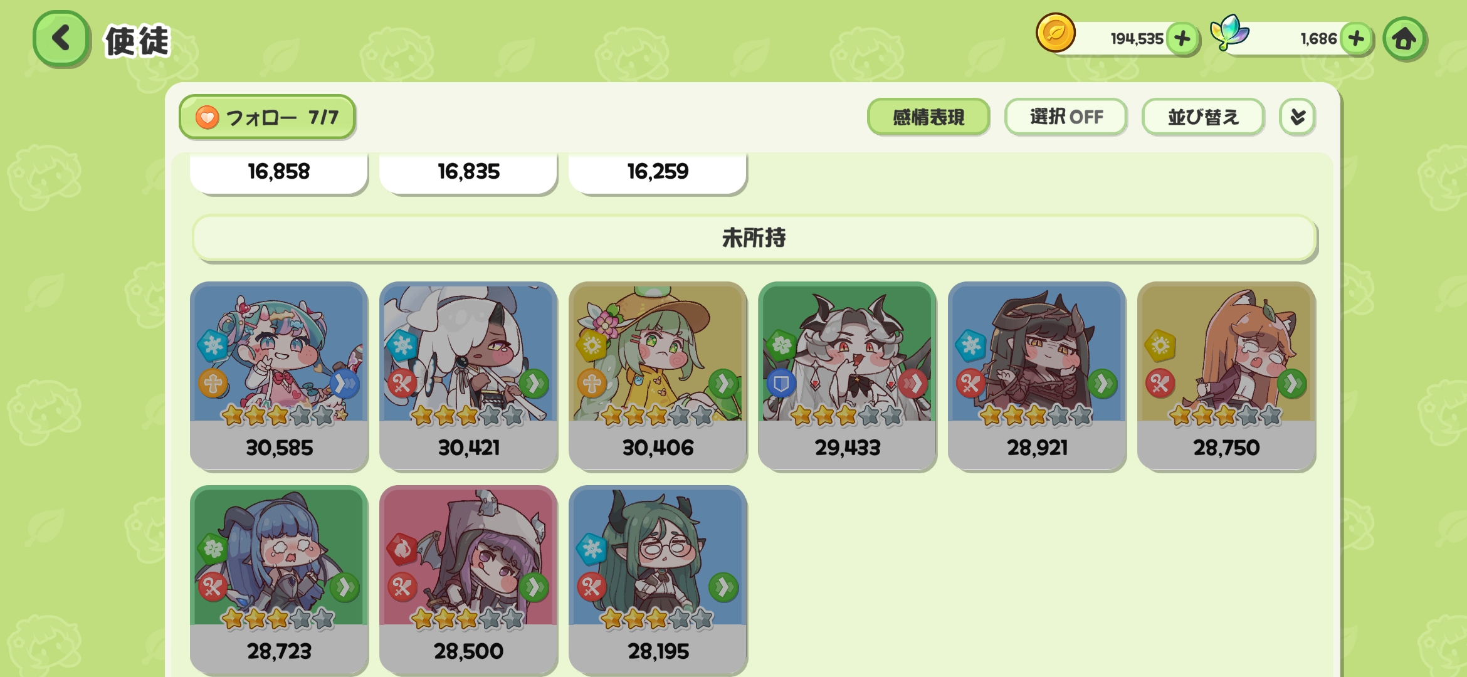Screen dimensions: 1467x677
Task: Expand the double chevron filter arrow
Action: 1297,117
